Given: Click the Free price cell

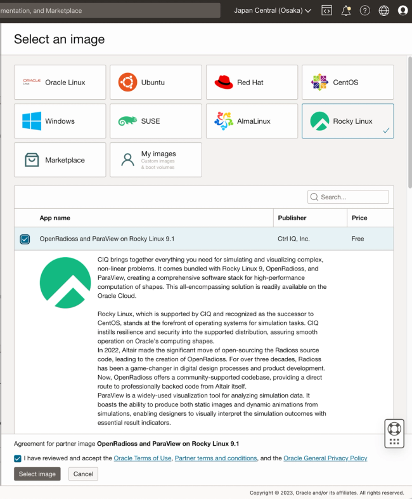Looking at the screenshot, I should click(357, 239).
